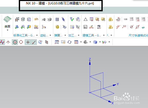The width and height of the screenshot is (148, 108).
Task: Click the RØ diagonal dimension format icon
Action: coord(118,27)
